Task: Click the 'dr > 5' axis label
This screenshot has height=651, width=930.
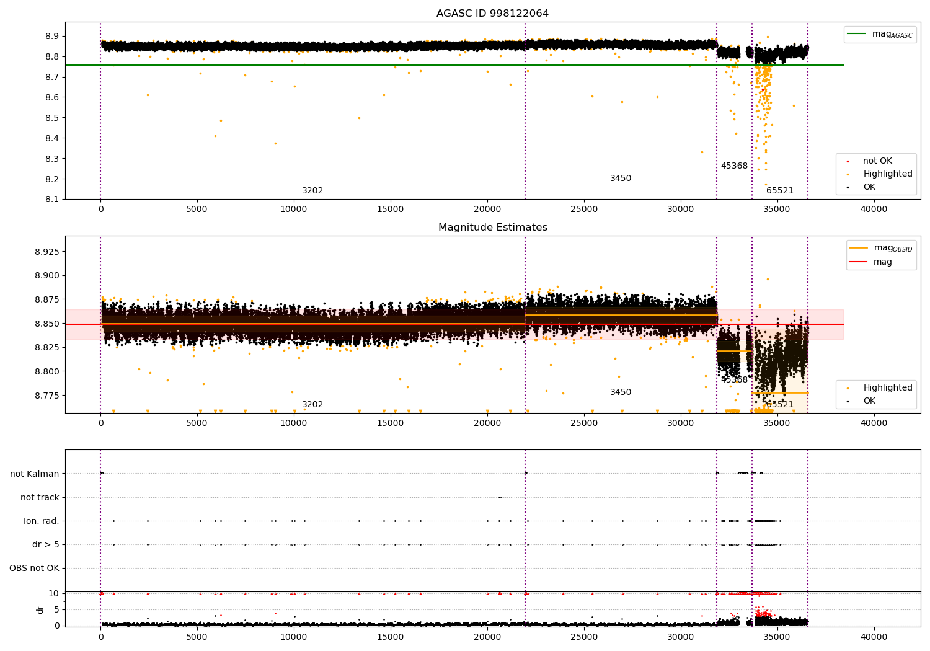Action: click(46, 545)
